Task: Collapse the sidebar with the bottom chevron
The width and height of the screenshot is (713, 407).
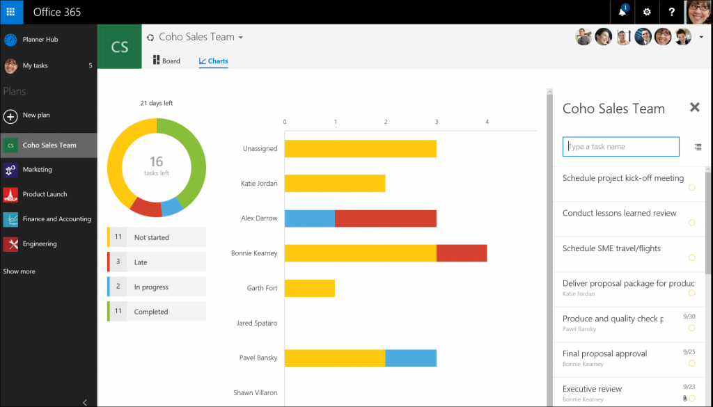Action: coord(85,402)
